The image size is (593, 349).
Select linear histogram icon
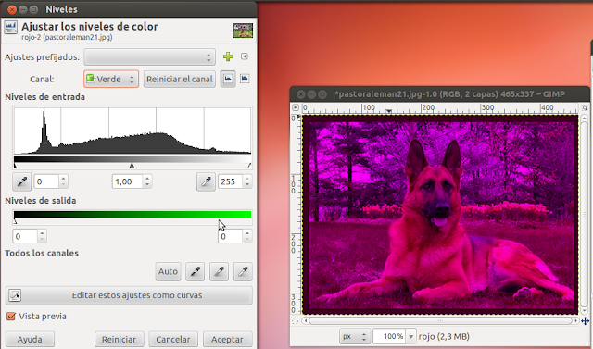tap(228, 79)
